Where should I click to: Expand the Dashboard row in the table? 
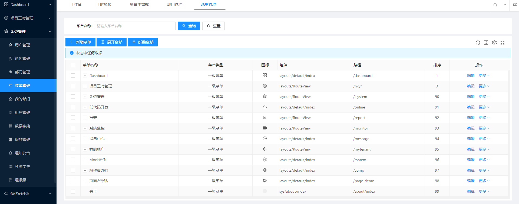(85, 76)
